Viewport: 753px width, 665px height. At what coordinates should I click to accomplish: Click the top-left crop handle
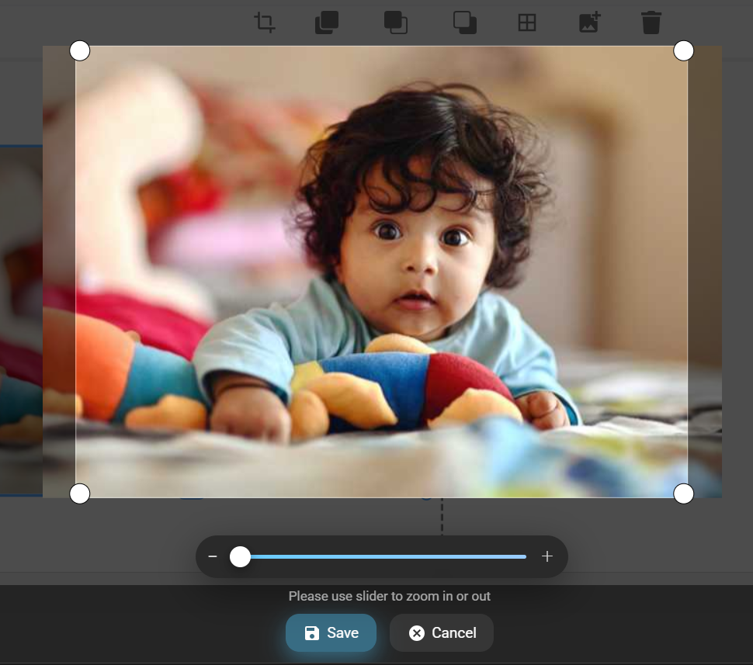click(x=80, y=51)
